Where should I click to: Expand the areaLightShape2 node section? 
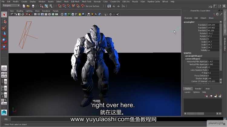194,56
